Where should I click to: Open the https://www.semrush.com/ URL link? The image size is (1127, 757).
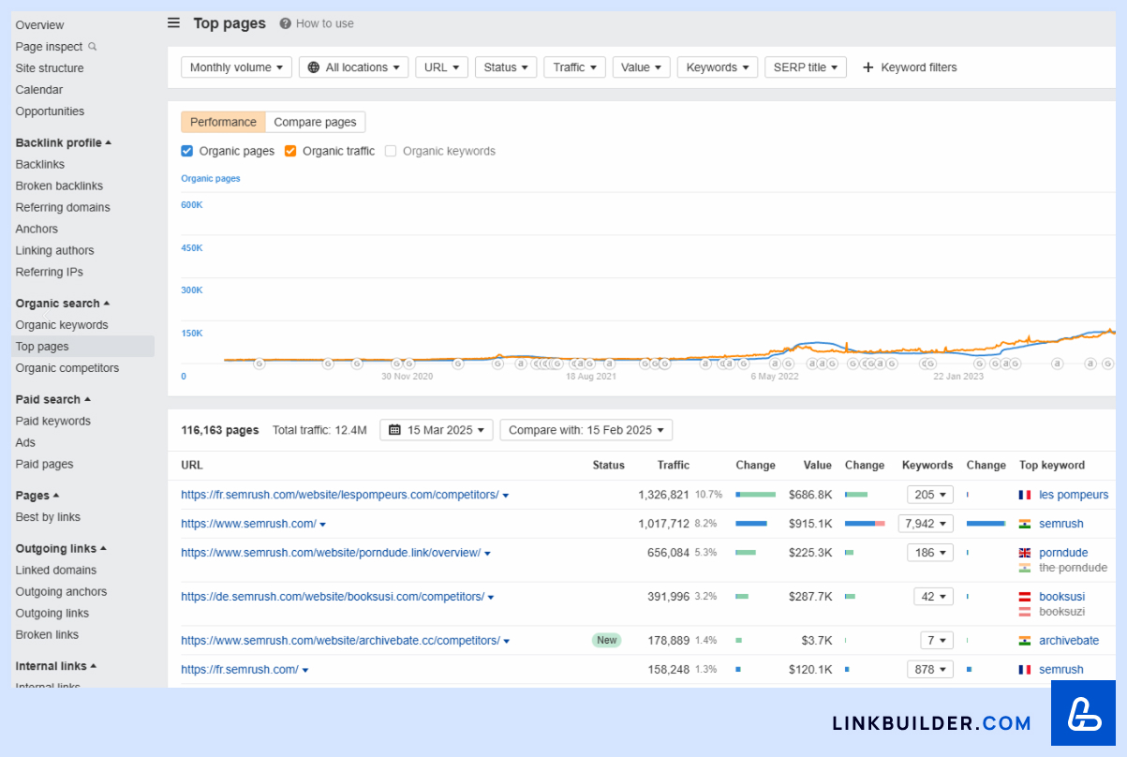[248, 524]
